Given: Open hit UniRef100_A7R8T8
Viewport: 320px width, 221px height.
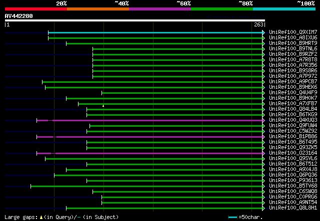Looking at the screenshot, I should (293, 60).
